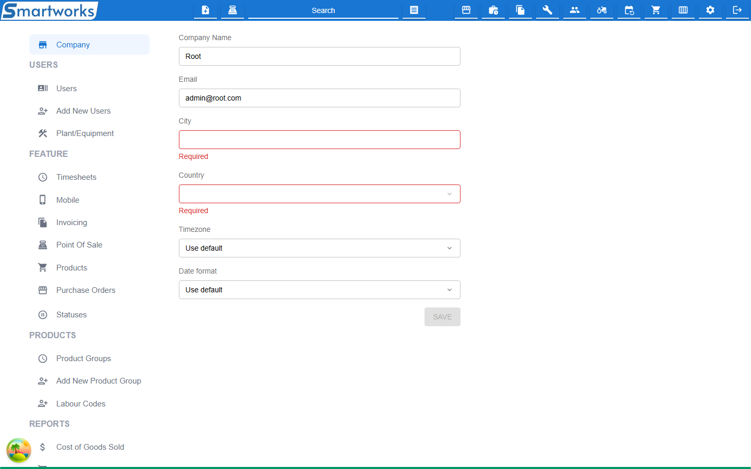
Task: Click the Email input field
Action: 320,98
